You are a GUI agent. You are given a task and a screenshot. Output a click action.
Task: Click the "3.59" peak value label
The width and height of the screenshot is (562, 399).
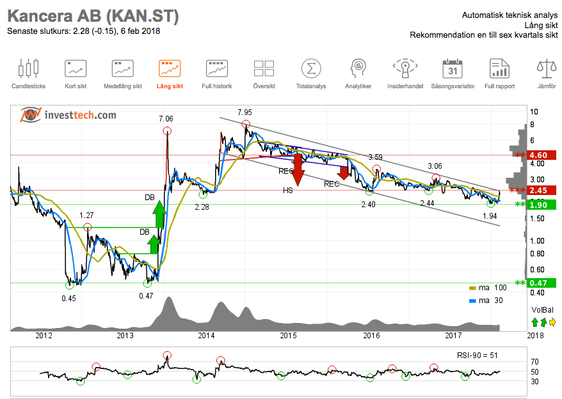(x=375, y=157)
